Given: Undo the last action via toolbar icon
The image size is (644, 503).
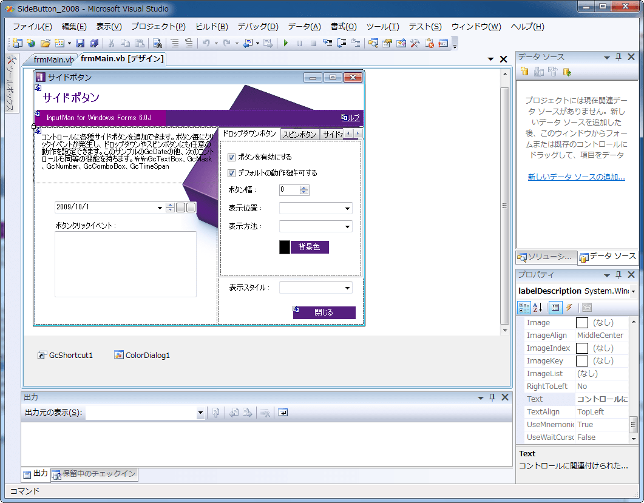Looking at the screenshot, I should pos(206,43).
